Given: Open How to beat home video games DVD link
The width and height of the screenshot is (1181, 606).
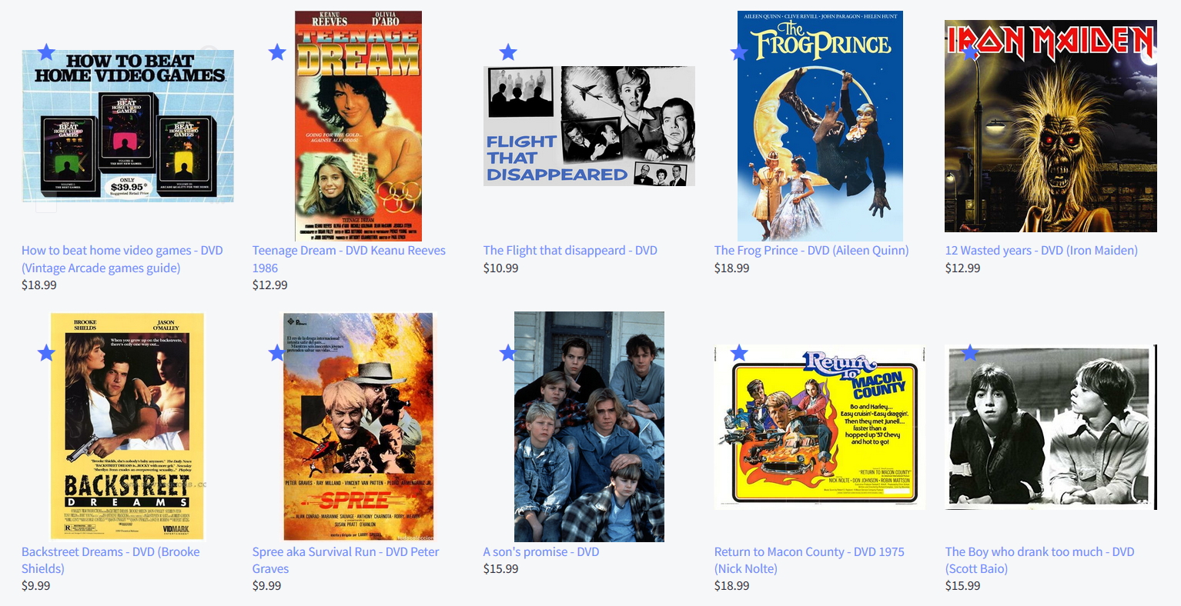Looking at the screenshot, I should 122,259.
